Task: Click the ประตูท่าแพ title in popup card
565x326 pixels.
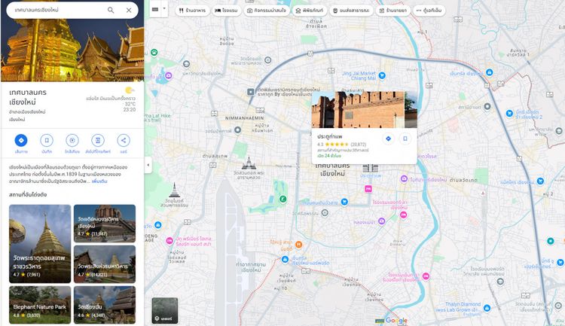Action: click(330, 136)
